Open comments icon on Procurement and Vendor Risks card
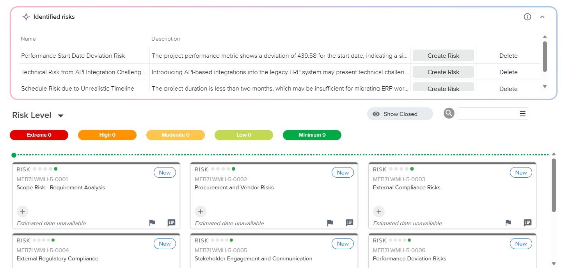 coord(350,223)
